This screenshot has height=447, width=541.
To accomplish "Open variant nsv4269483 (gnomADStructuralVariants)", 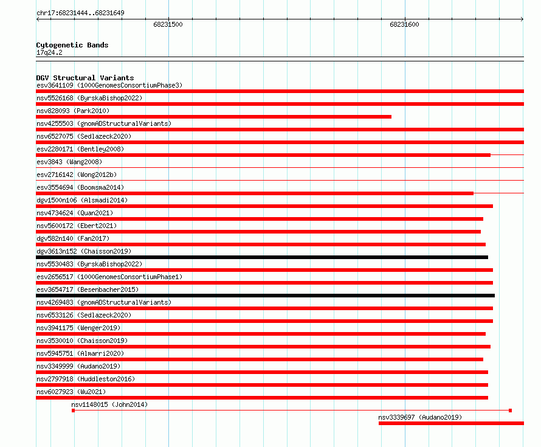I will [104, 302].
